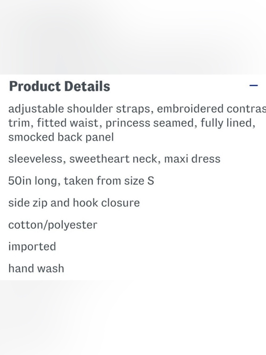Click the word "trim" in the description
Image resolution: width=266 pixels, height=355 pixels.
(21, 123)
